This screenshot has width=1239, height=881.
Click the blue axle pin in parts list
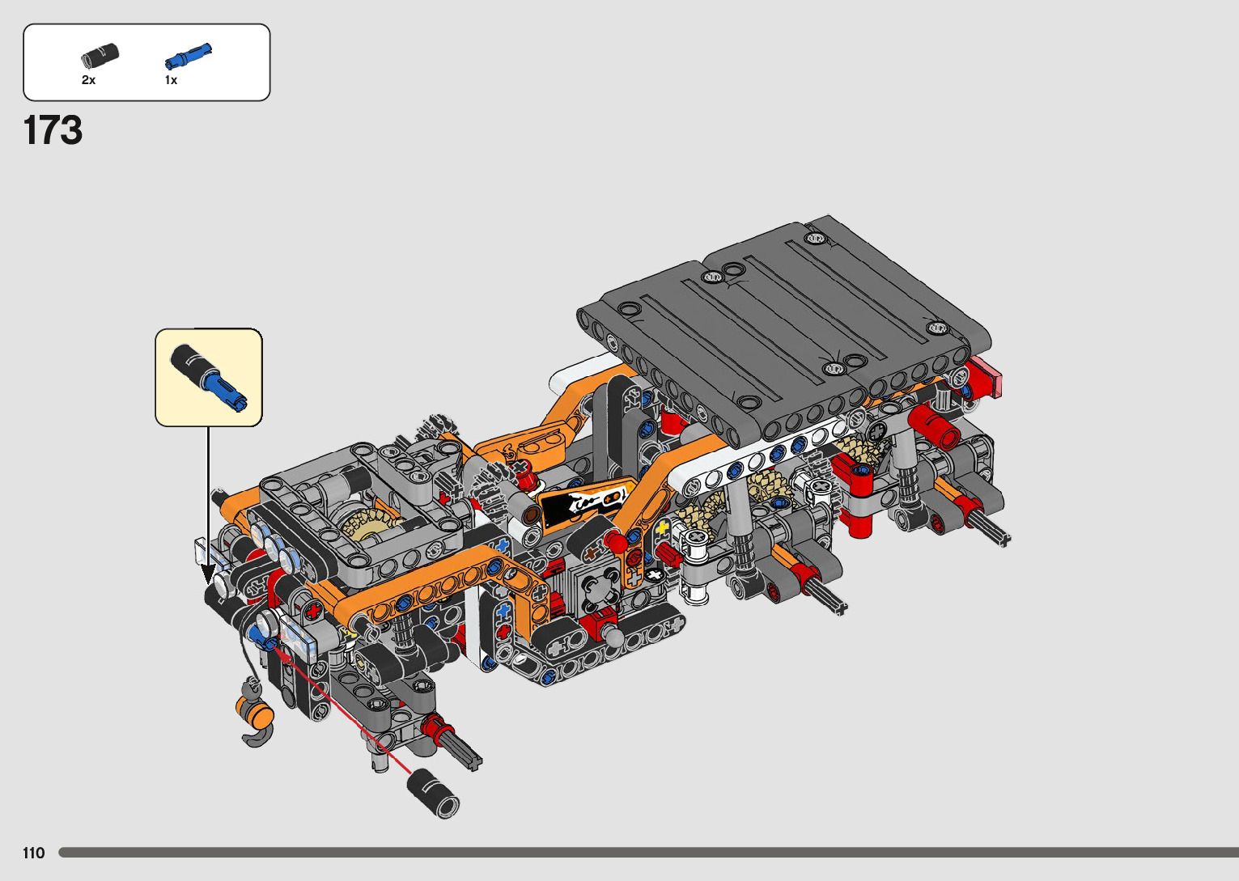188,57
